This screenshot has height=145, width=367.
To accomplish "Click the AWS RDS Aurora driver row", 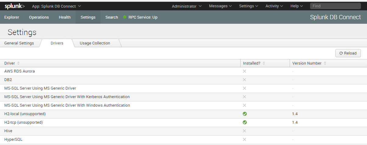I will (183, 71).
